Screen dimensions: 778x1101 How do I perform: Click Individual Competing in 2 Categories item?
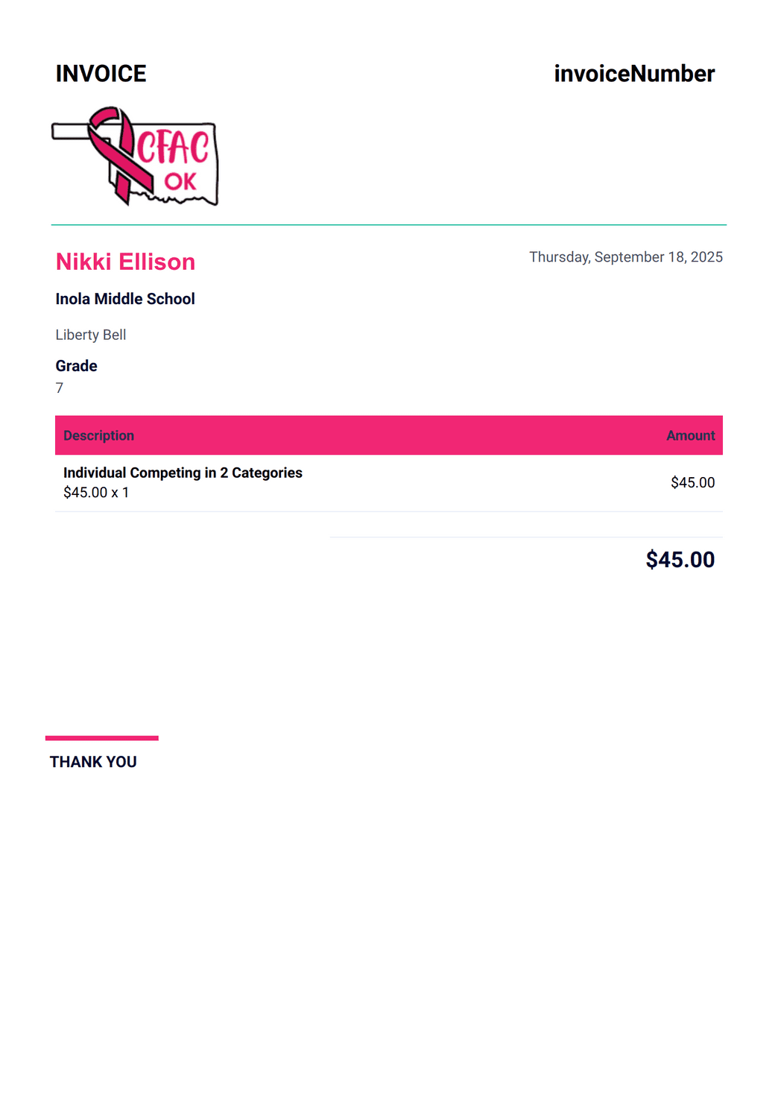coord(183,473)
